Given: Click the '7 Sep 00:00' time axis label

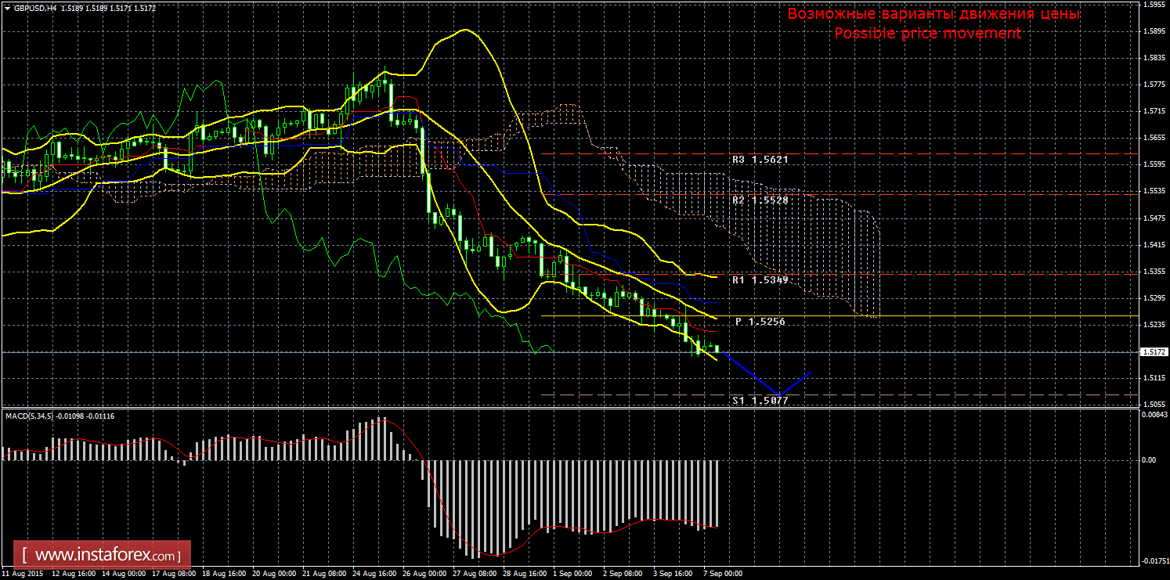Looking at the screenshot, I should tap(724, 574).
